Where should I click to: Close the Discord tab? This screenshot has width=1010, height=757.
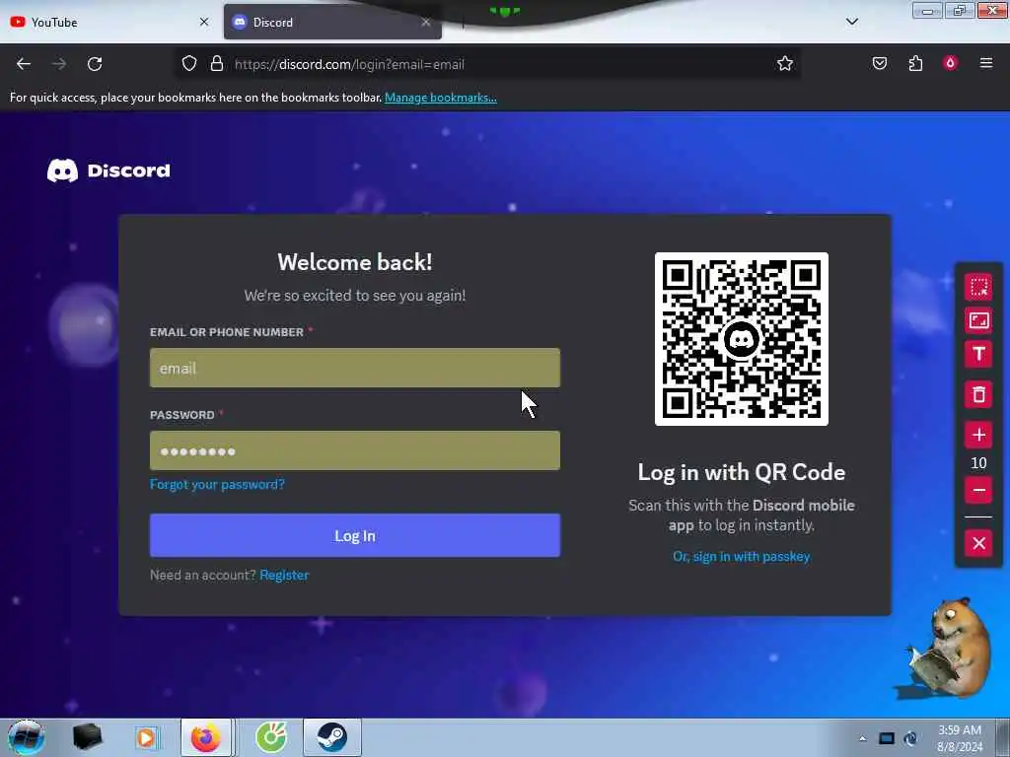[x=426, y=22]
